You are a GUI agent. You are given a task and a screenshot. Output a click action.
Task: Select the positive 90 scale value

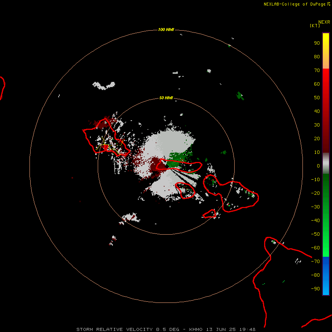pyautogui.click(x=317, y=43)
